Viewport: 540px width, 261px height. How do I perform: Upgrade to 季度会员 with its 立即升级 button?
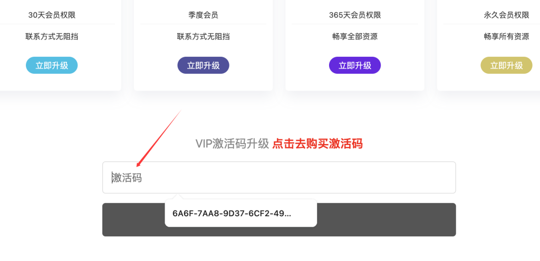pos(203,65)
